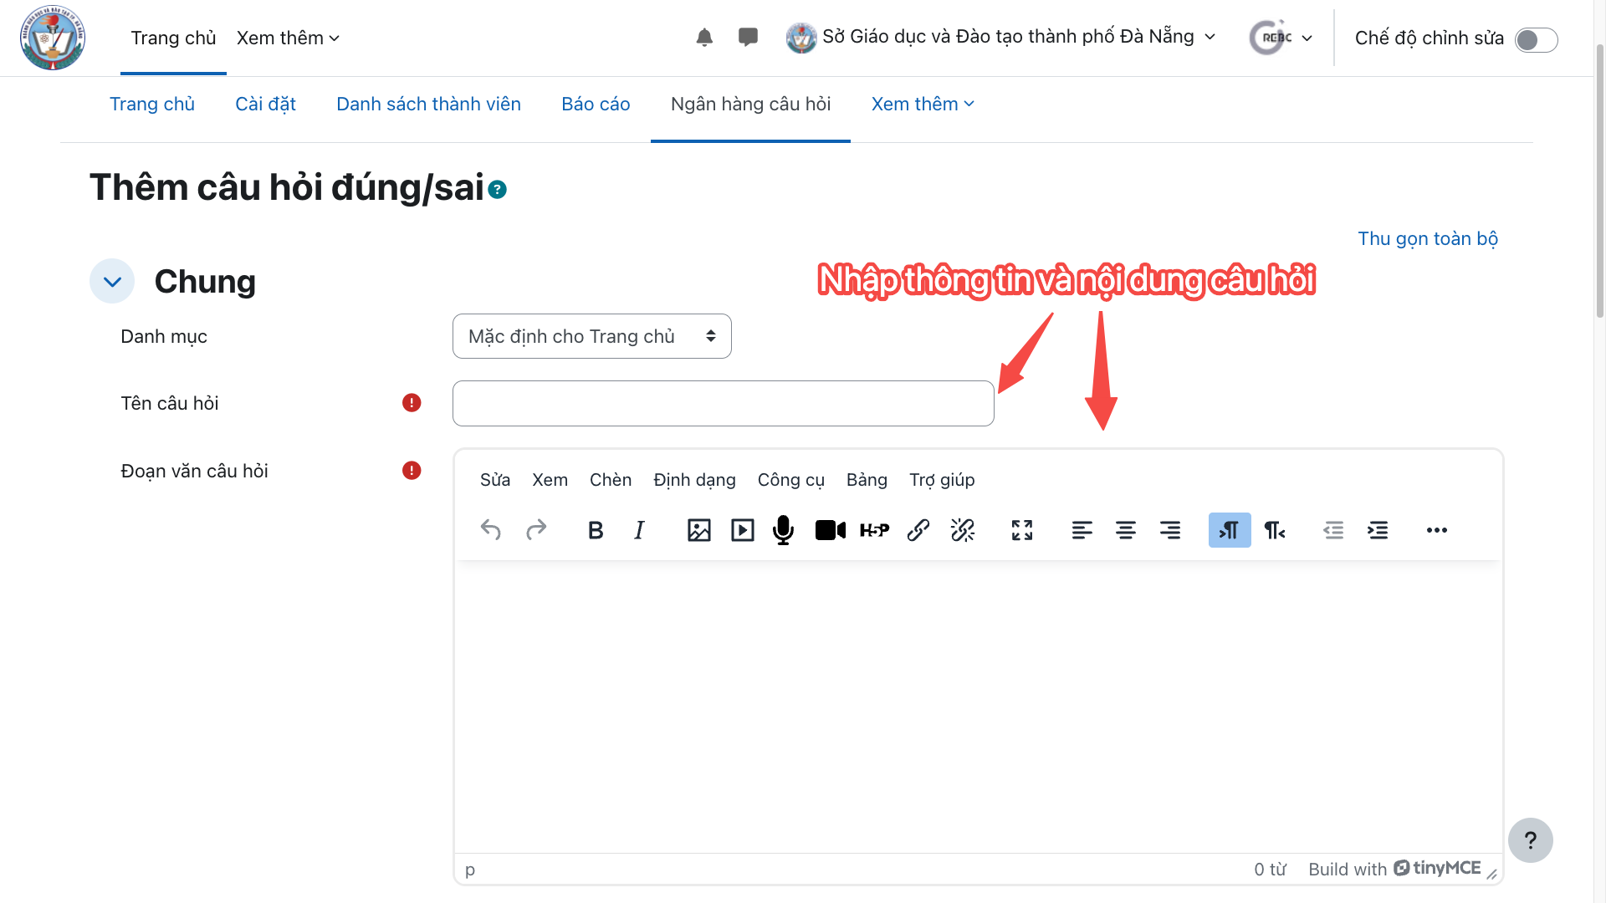
Task: Toggle italic formatting in the editor
Action: tap(640, 530)
